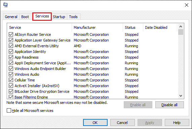192x129 pixels.
Task: Select the AppX Deployment Service name
Action: click(43, 63)
